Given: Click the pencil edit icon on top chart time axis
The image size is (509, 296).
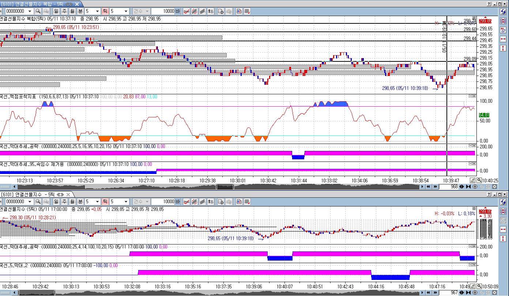Looking at the screenshot, I should [472, 180].
